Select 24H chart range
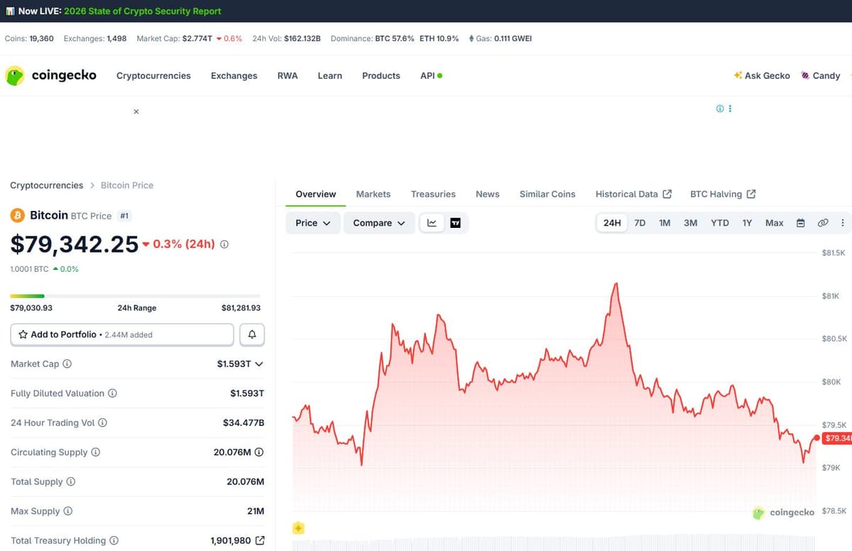 612,223
